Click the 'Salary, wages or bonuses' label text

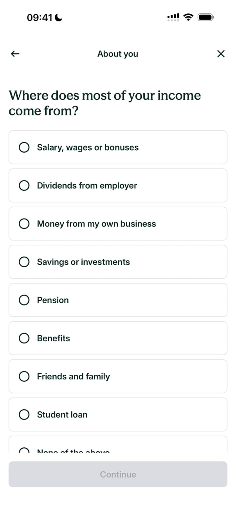click(88, 148)
